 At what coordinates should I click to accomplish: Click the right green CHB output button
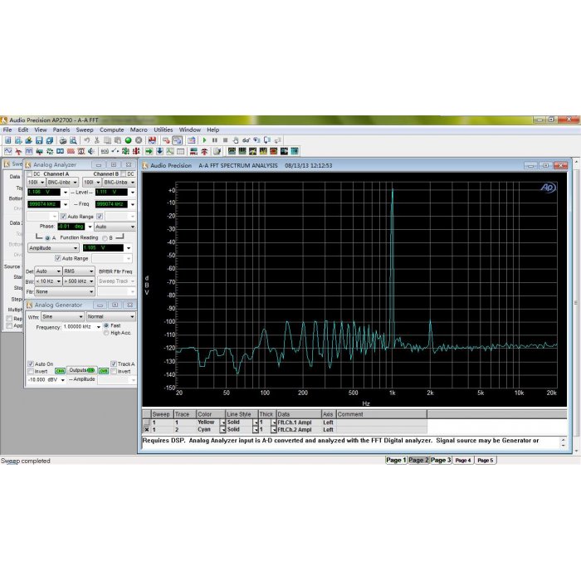[104, 371]
